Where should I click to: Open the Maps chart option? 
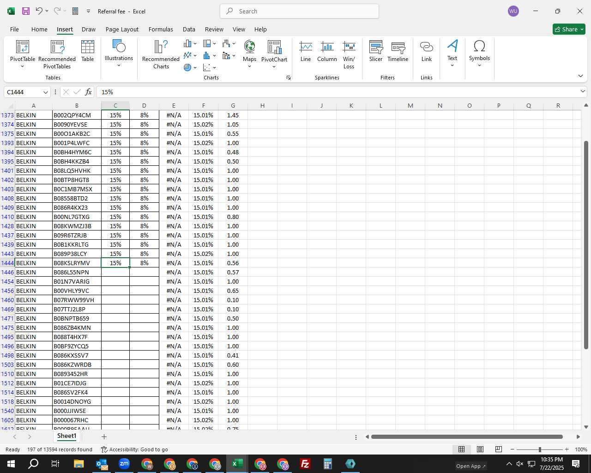pos(249,54)
